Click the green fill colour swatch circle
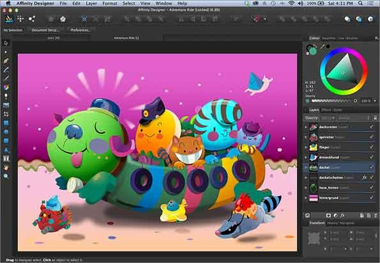Screen dimensions: 380x263 tap(312, 51)
